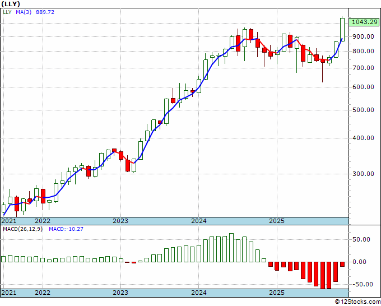Viewport: 381px width, 306px height.
Task: Open the 12Stocks.com copyright link
Action: (357, 302)
